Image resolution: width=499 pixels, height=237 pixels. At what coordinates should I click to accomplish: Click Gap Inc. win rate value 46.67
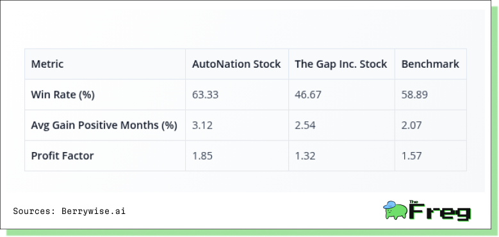[x=308, y=95]
